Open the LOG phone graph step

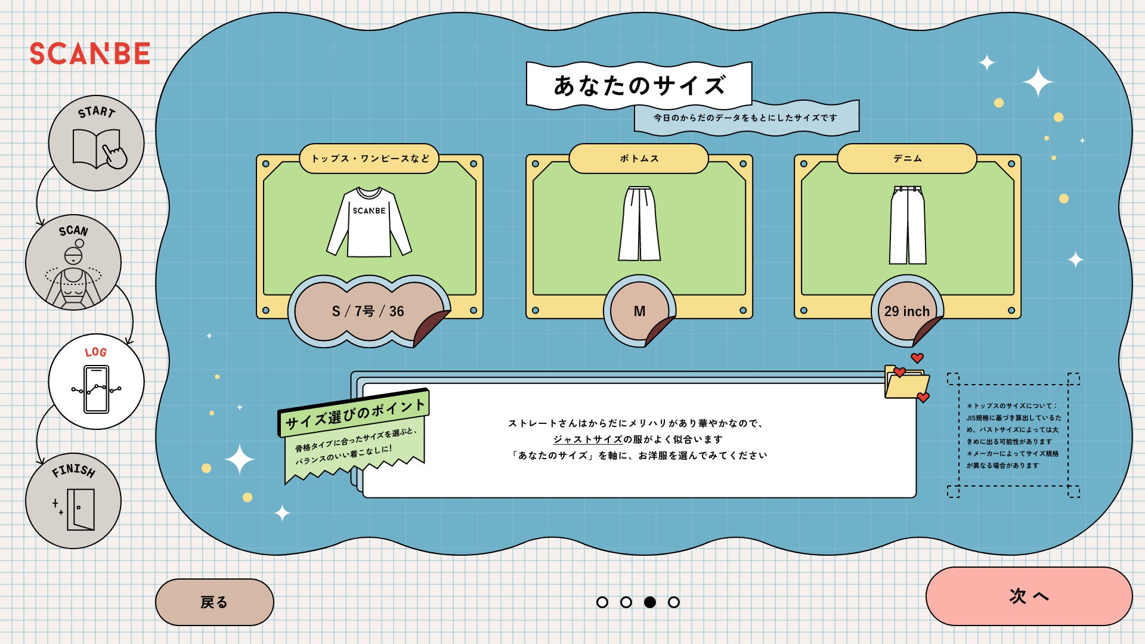pyautogui.click(x=96, y=382)
